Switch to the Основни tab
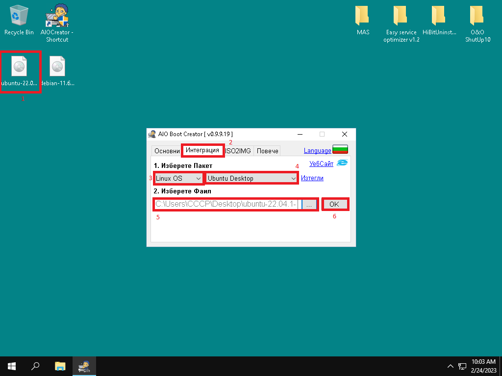The image size is (502, 376). 167,151
